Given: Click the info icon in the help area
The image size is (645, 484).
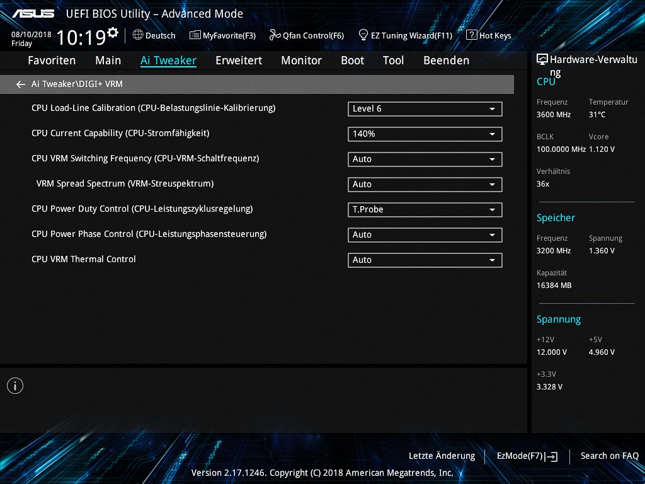Looking at the screenshot, I should (15, 386).
